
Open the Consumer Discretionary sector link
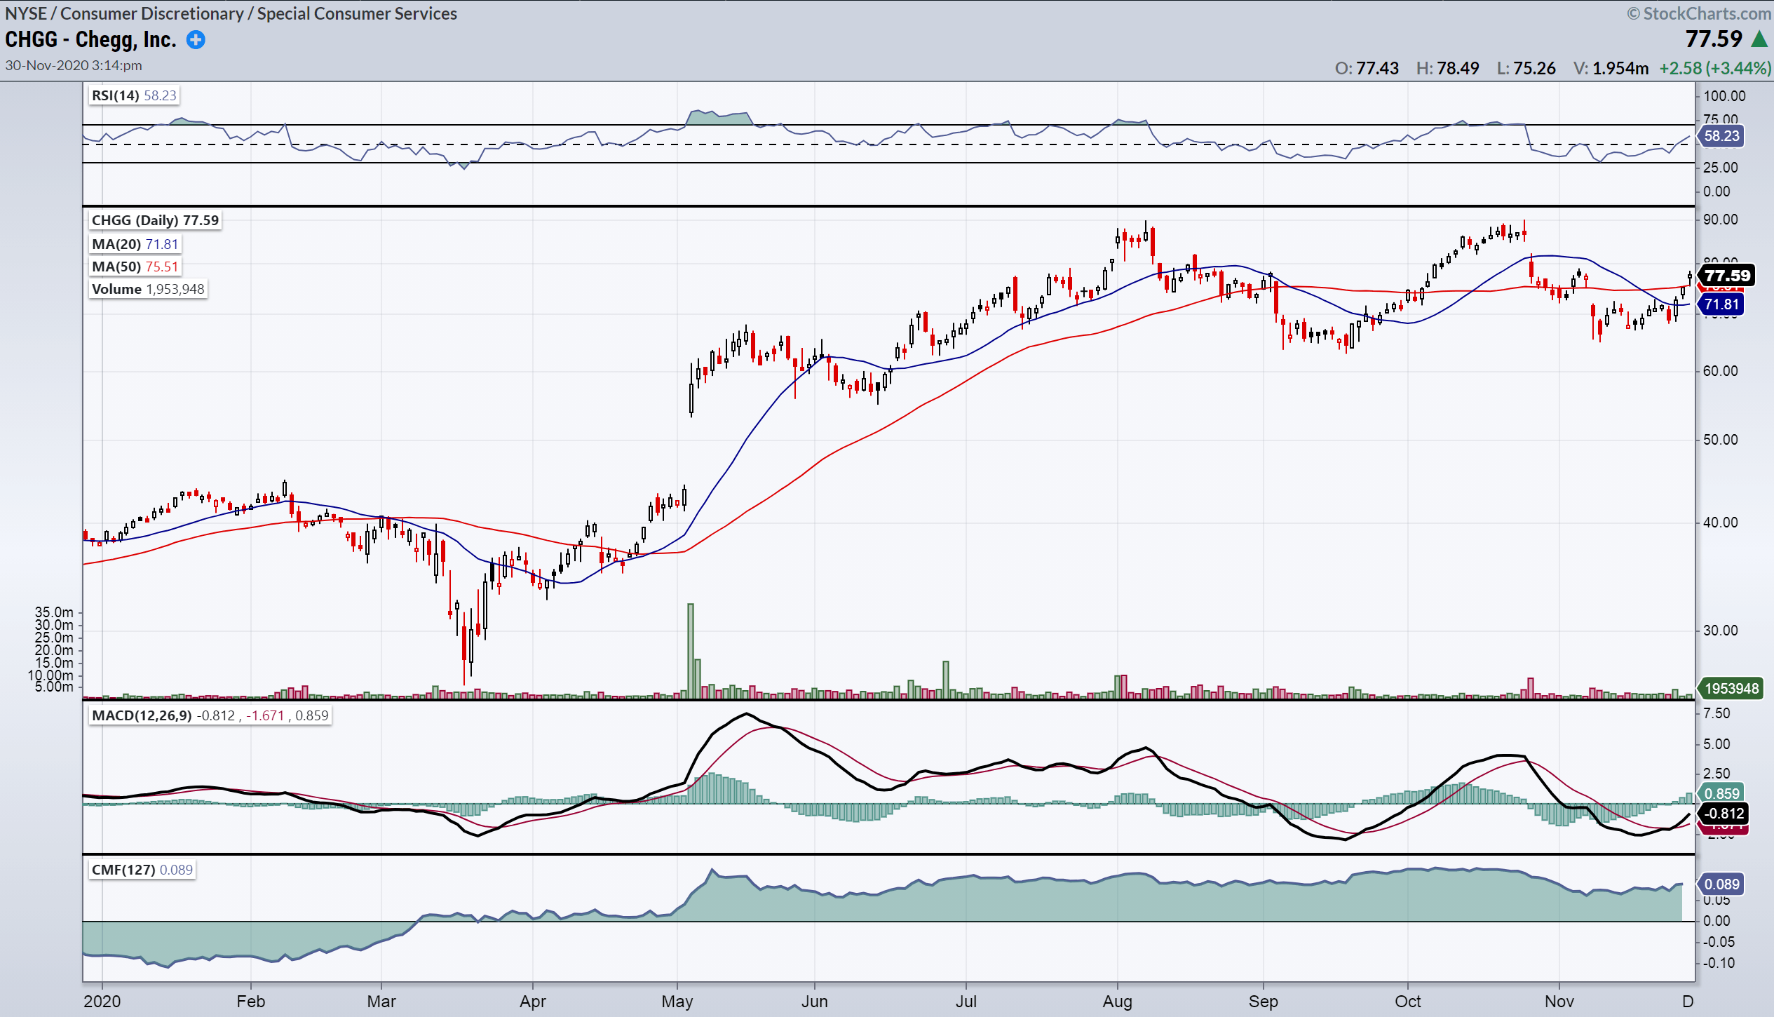pos(152,13)
